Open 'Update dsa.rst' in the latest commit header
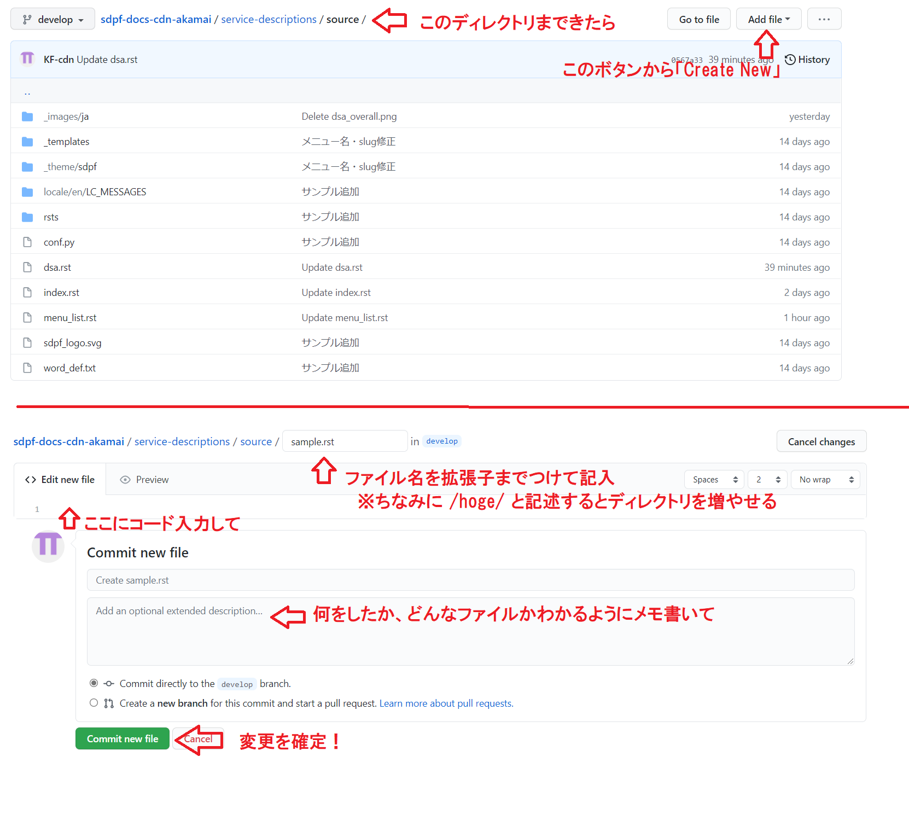This screenshot has width=909, height=815. click(107, 60)
